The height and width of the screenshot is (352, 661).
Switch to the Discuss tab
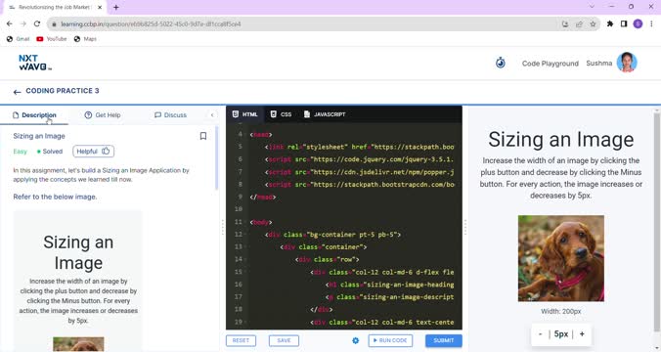(x=170, y=115)
